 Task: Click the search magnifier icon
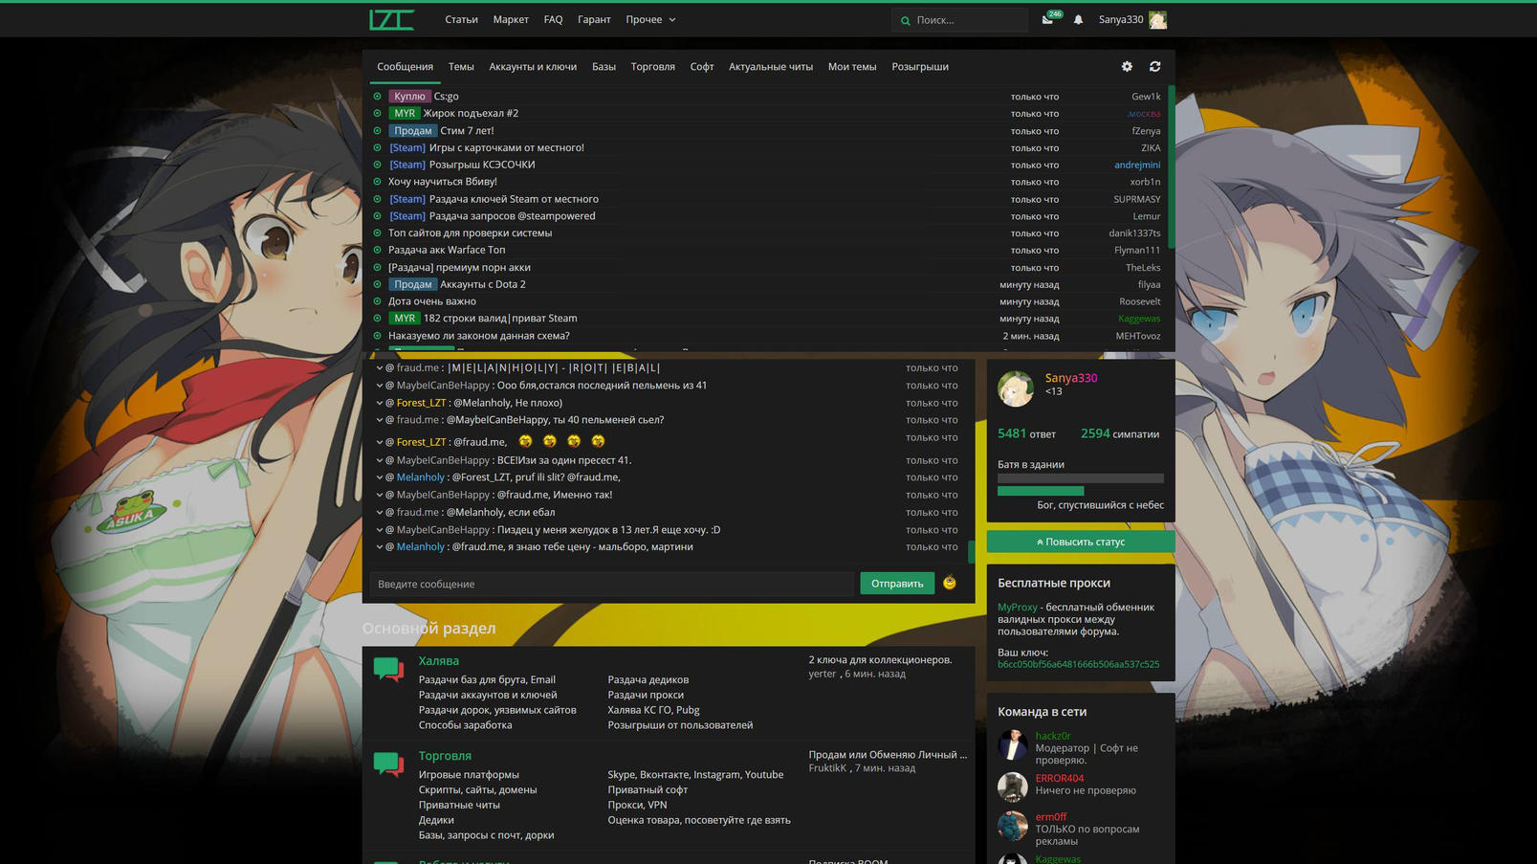[x=906, y=20]
